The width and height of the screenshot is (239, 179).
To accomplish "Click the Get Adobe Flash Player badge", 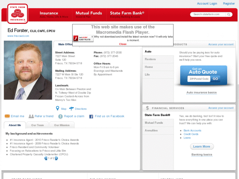I will click(83, 38).
